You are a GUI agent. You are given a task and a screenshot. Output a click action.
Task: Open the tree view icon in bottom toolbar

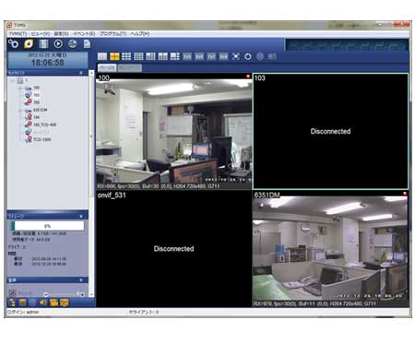click(12, 302)
